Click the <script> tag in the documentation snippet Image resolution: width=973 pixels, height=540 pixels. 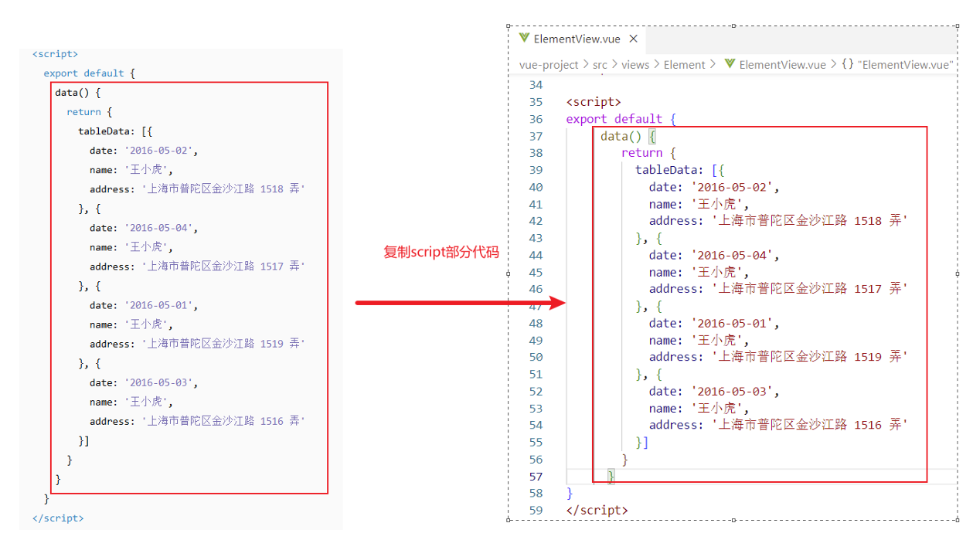click(55, 54)
